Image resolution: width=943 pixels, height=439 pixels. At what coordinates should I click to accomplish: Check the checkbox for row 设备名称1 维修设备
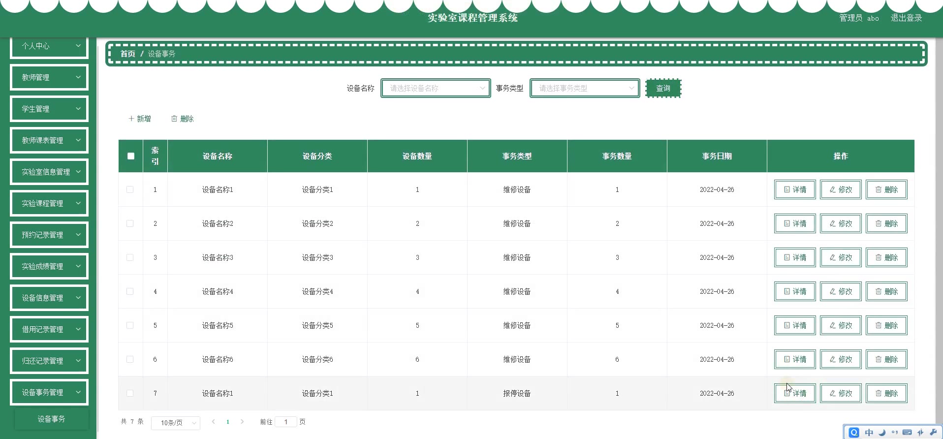point(130,189)
